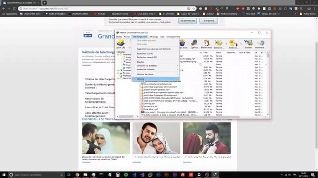
Task: Open dropdown arrow next to Démarrer icon
Action: click(x=226, y=44)
